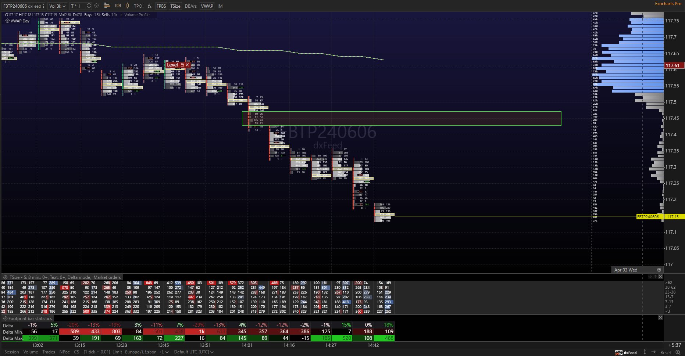Viewport: 685px width, 356px height.
Task: Click the Apr 03 Wed date label
Action: click(x=625, y=270)
